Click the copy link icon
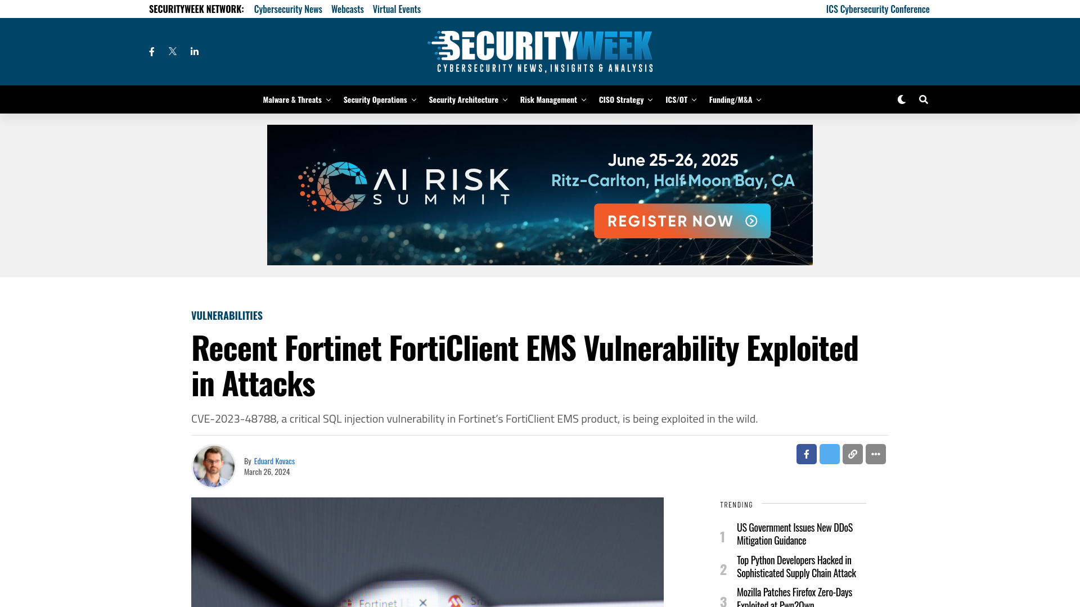Viewport: 1080px width, 607px height. click(x=852, y=454)
